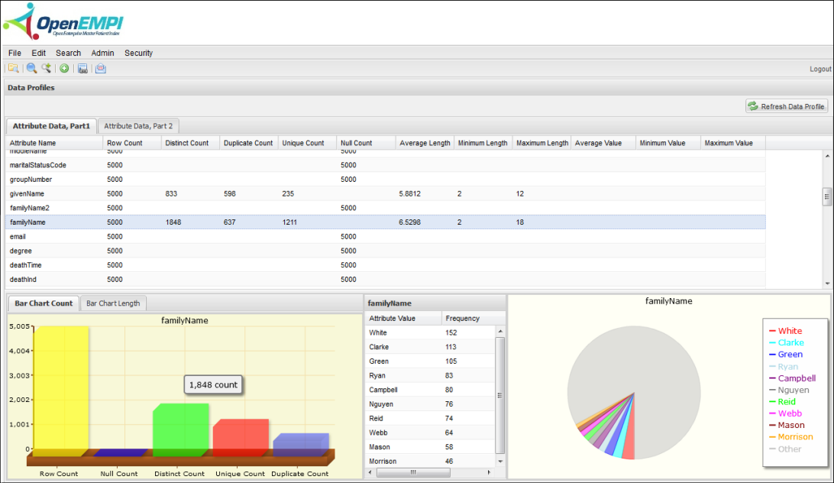Viewport: 834px width, 483px height.
Task: Sort by Distinct Count column header
Action: point(190,143)
